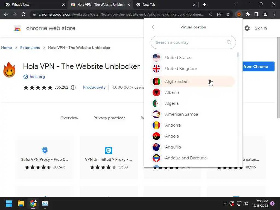The height and width of the screenshot is (210, 280).
Task: Open the Productivity category link
Action: pos(94,87)
